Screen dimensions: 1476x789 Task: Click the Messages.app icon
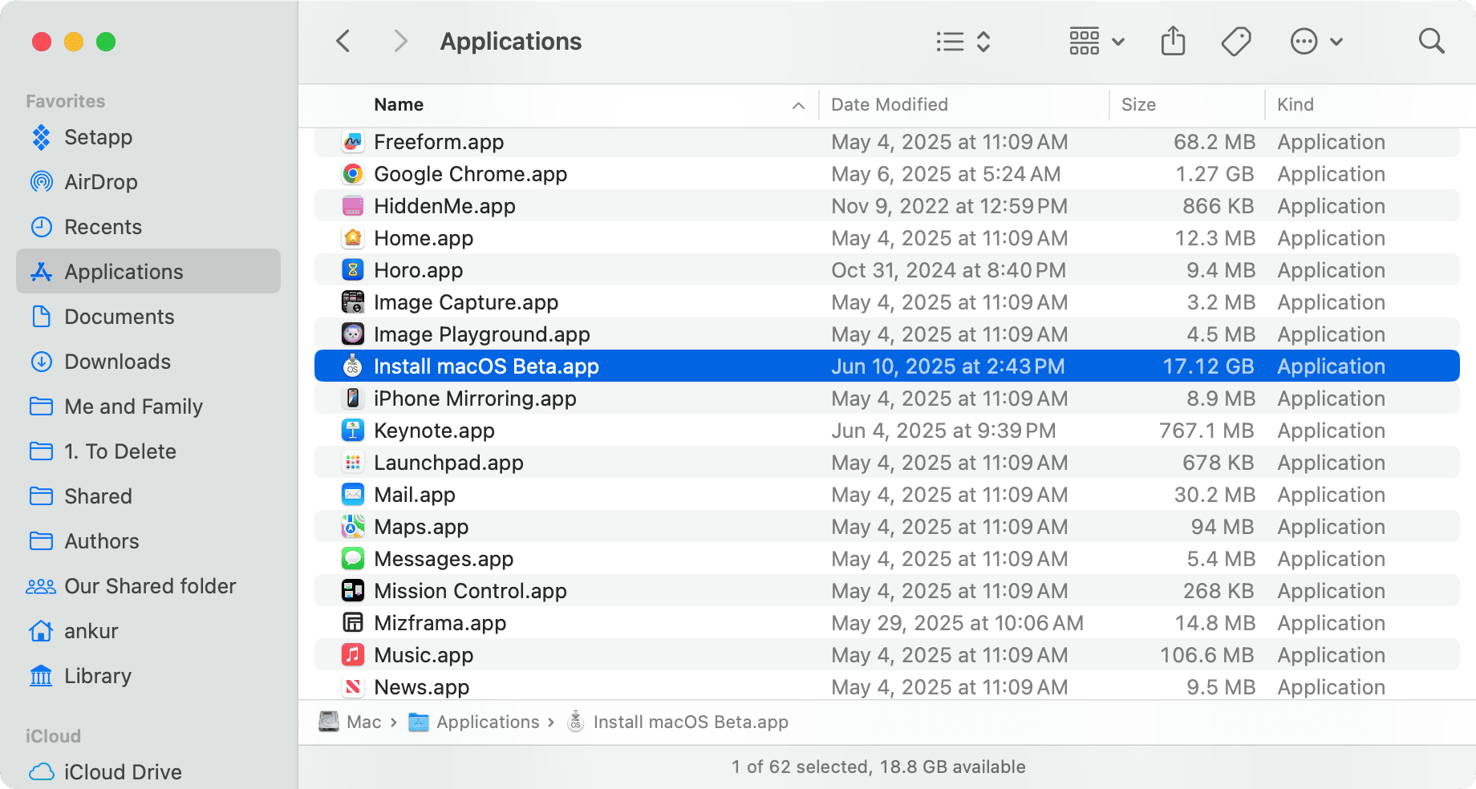(x=353, y=559)
